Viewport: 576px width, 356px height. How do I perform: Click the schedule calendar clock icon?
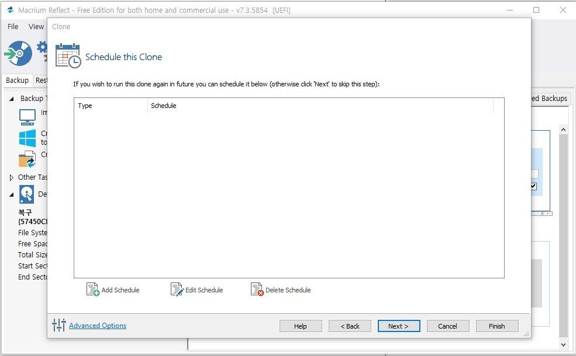point(68,55)
